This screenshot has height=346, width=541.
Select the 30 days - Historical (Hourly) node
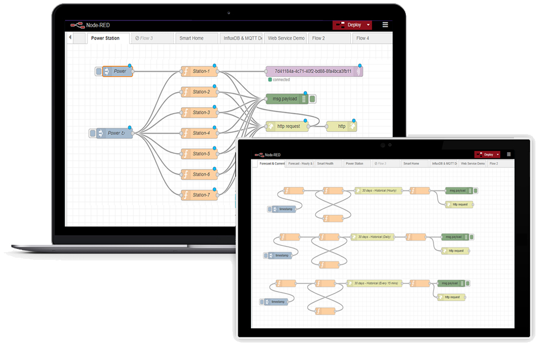(x=378, y=190)
